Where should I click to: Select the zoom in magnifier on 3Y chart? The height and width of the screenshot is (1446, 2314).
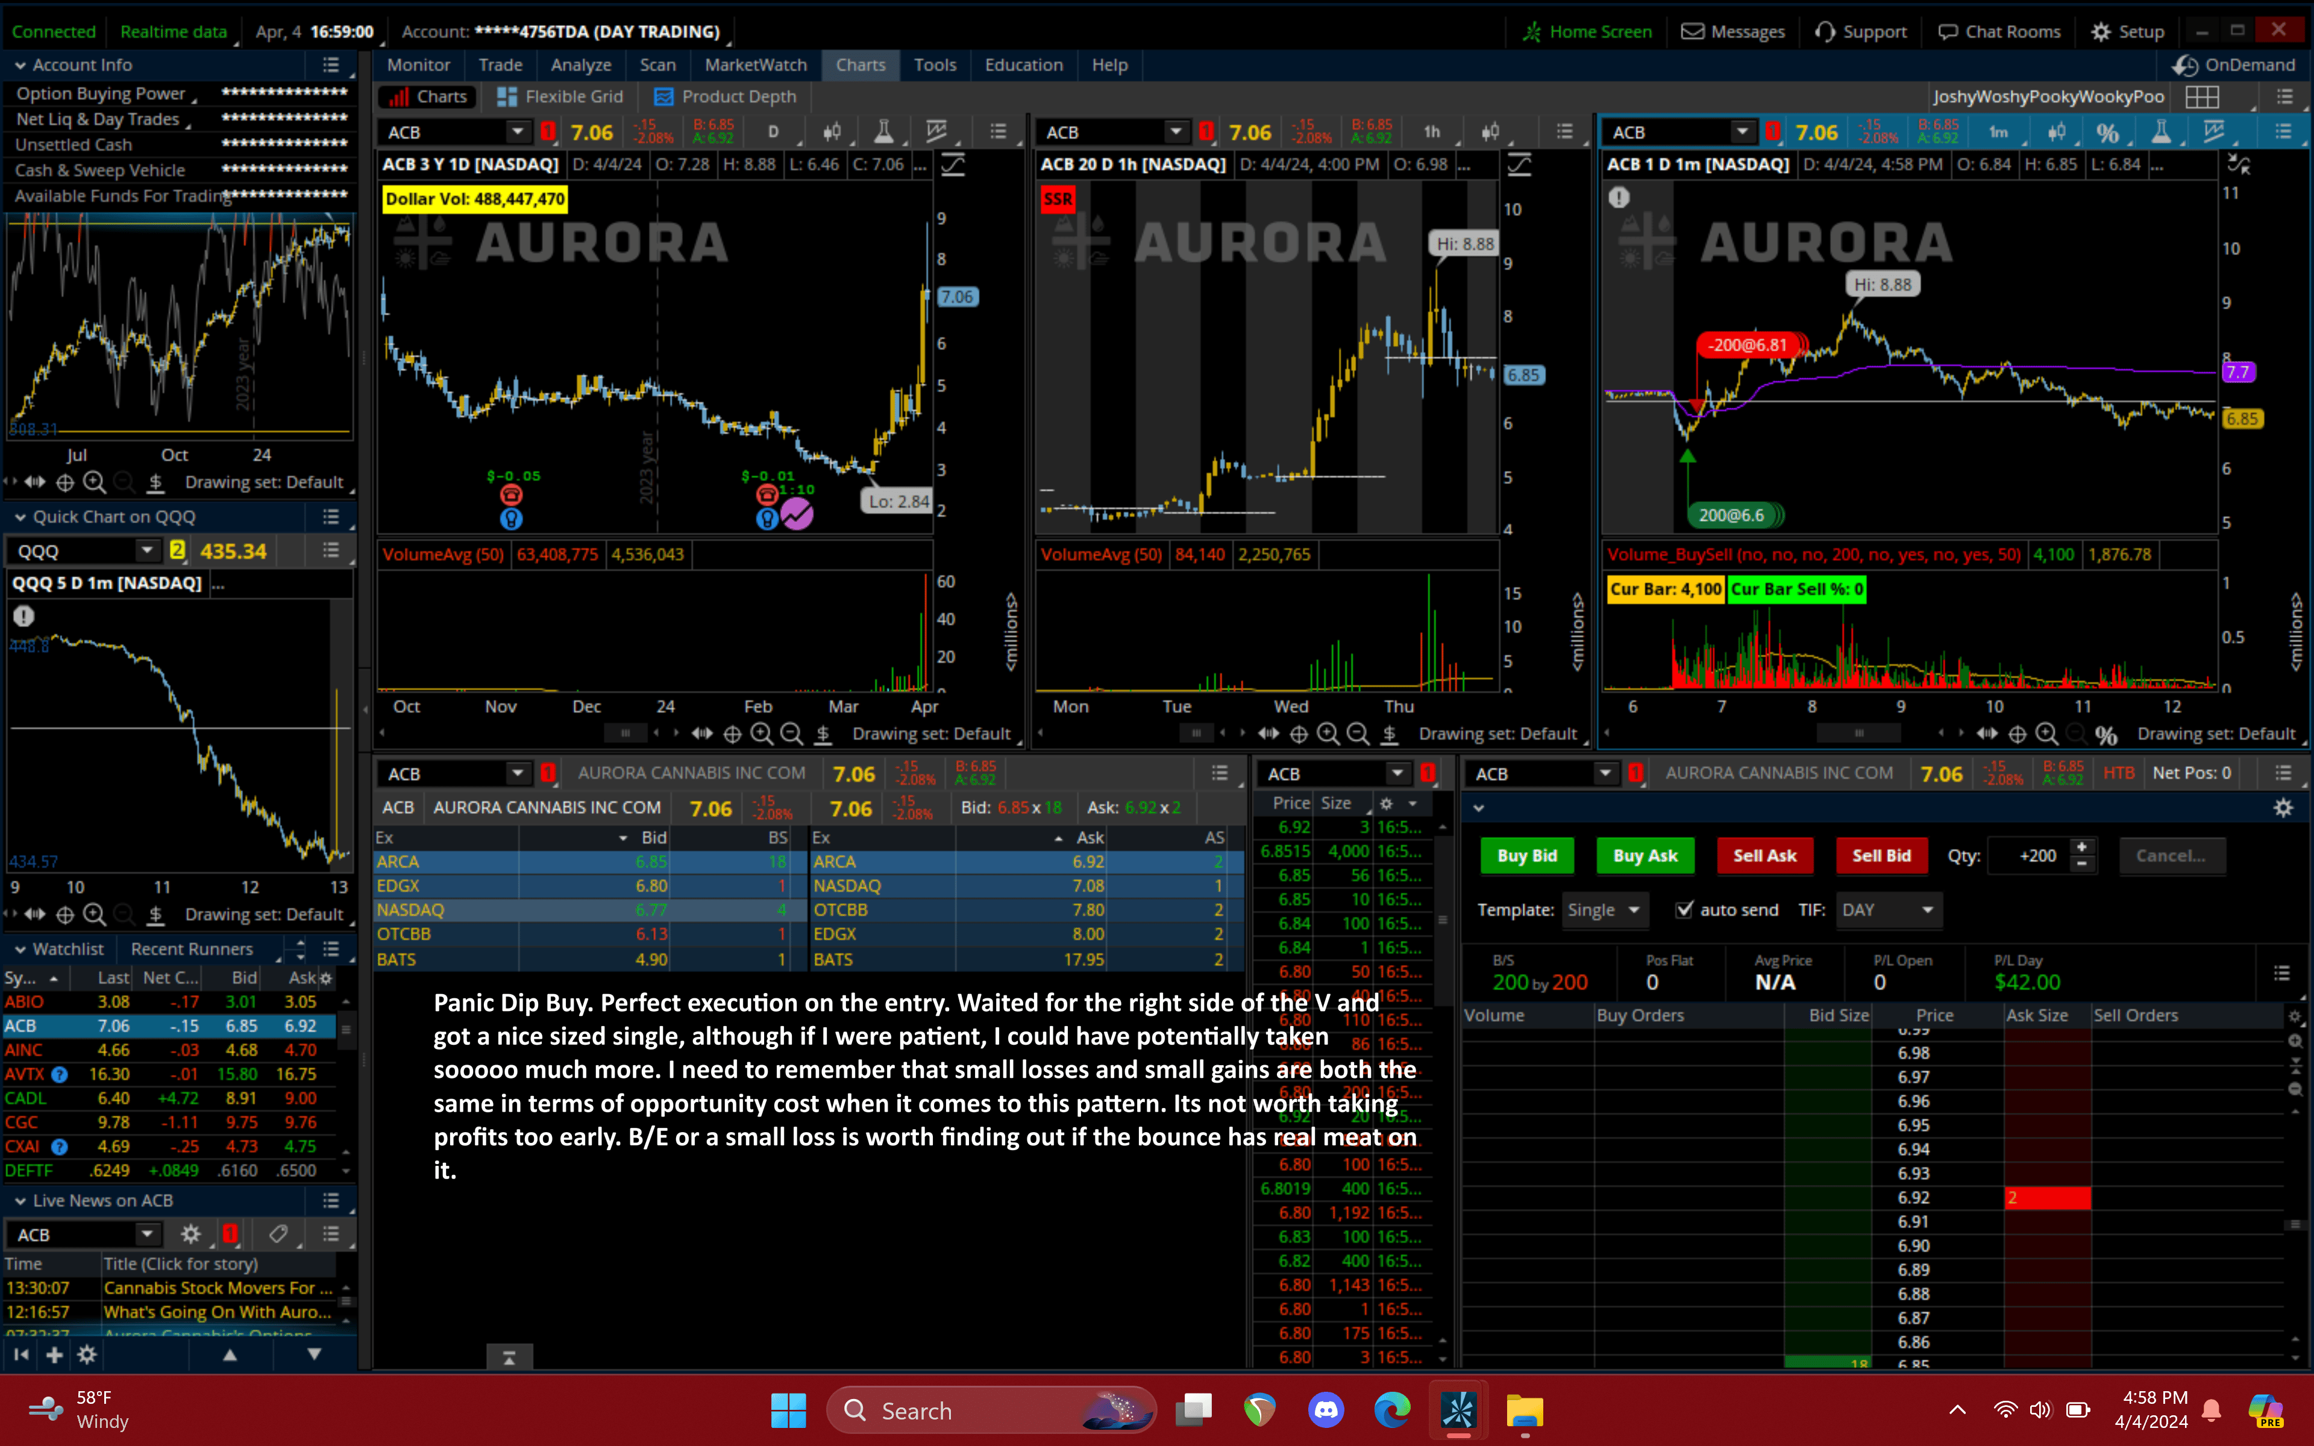(762, 733)
